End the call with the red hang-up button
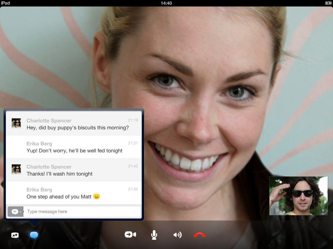 [199, 235]
